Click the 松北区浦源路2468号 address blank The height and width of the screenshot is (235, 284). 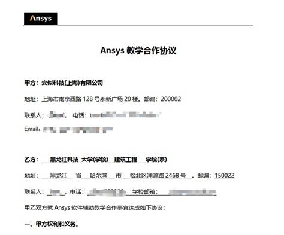point(156,176)
